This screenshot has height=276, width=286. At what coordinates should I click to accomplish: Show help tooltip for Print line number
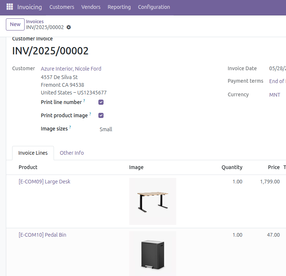click(84, 100)
